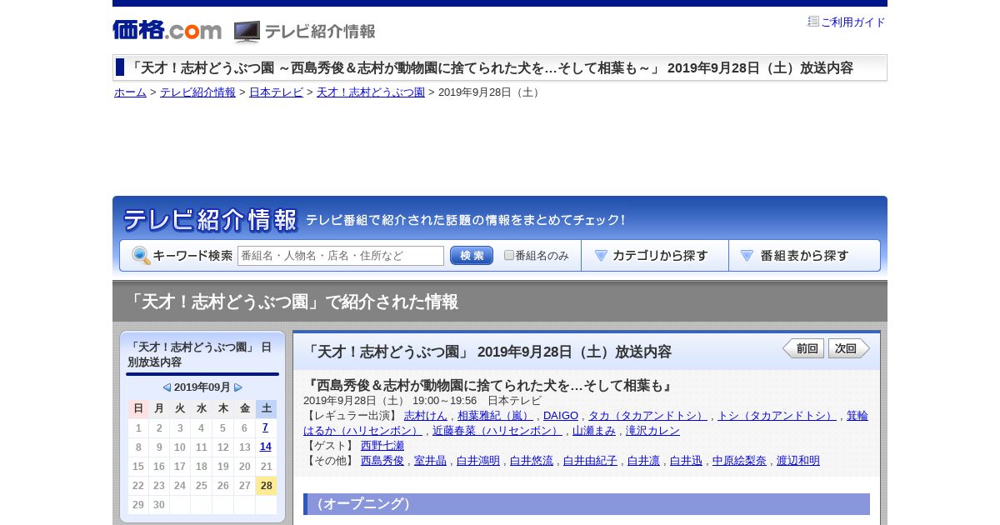This screenshot has height=525, width=1000.
Task: Expand カテゴリから探す dropdown
Action: pyautogui.click(x=655, y=256)
